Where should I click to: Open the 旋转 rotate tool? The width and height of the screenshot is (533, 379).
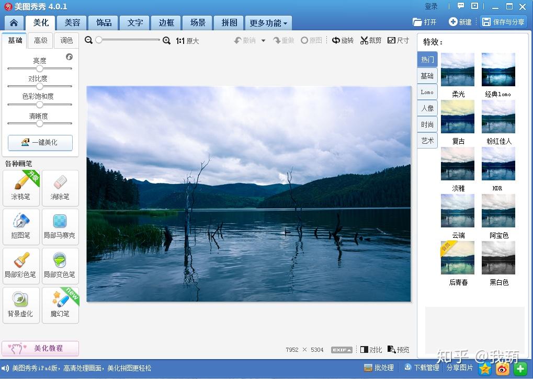pos(343,40)
